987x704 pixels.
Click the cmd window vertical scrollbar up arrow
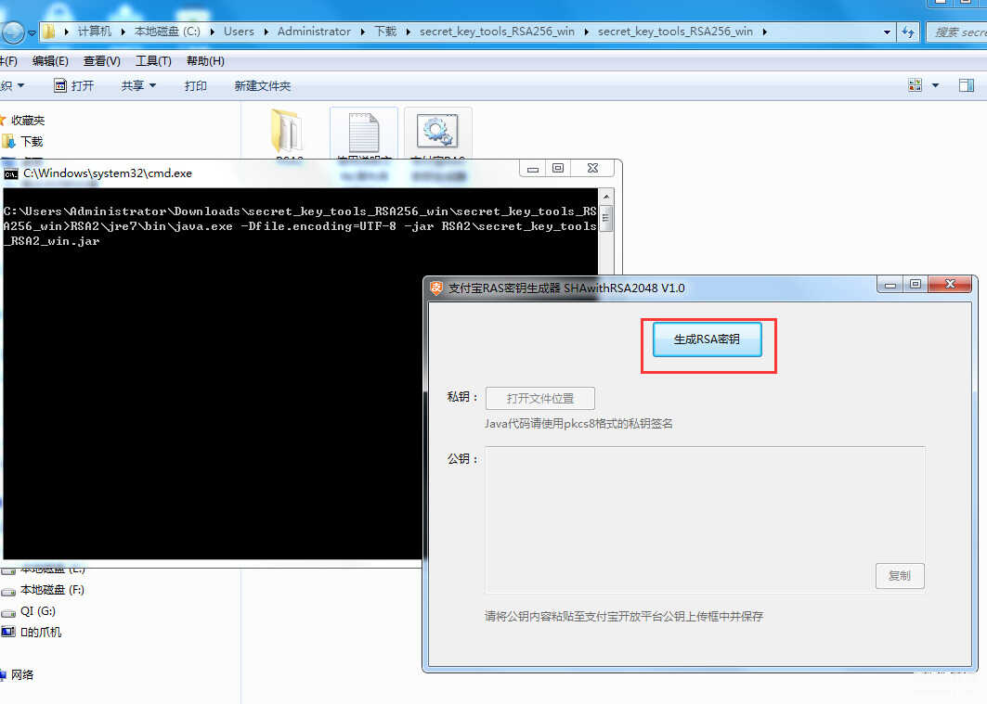(x=606, y=196)
